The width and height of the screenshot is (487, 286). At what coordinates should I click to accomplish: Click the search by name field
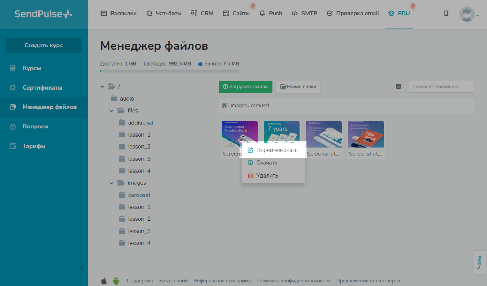tap(441, 87)
